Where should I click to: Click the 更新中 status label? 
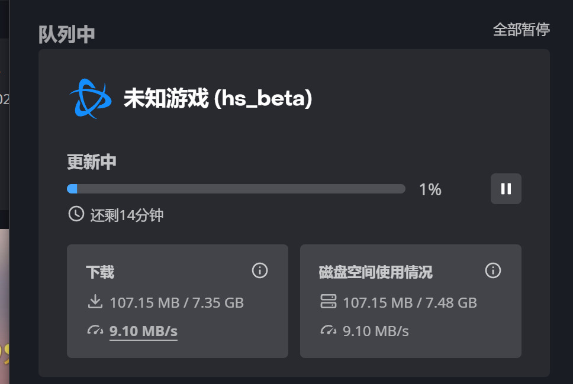click(92, 162)
